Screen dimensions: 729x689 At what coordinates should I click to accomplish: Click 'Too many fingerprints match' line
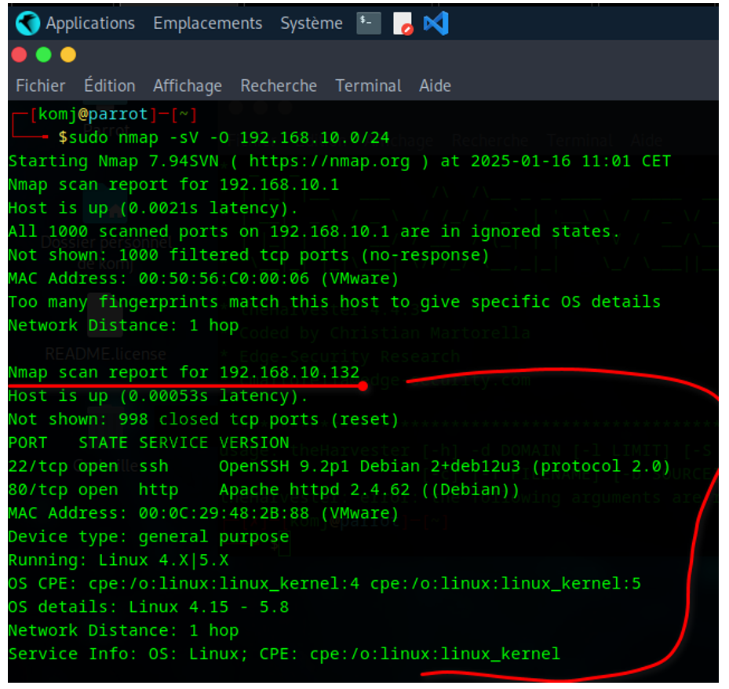[x=334, y=301]
